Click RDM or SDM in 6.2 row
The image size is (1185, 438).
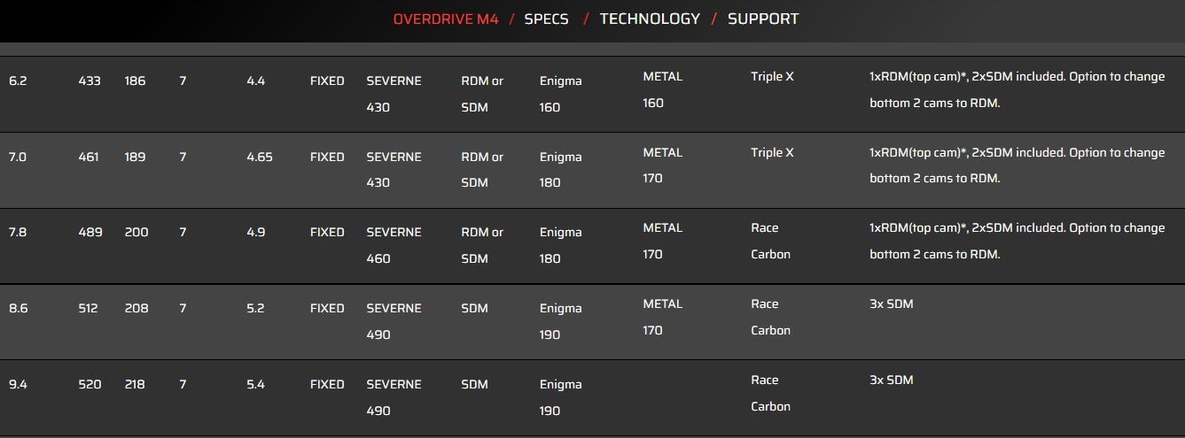[482, 94]
